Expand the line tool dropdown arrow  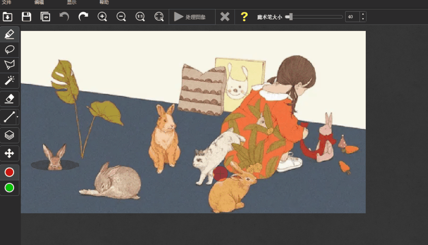[17, 117]
